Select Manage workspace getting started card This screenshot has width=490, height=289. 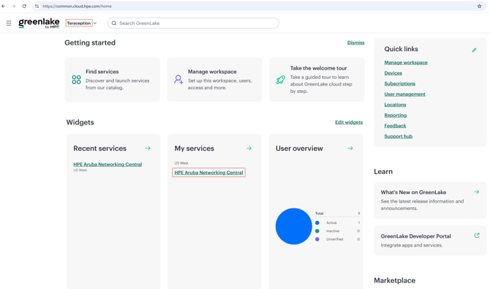[214, 80]
